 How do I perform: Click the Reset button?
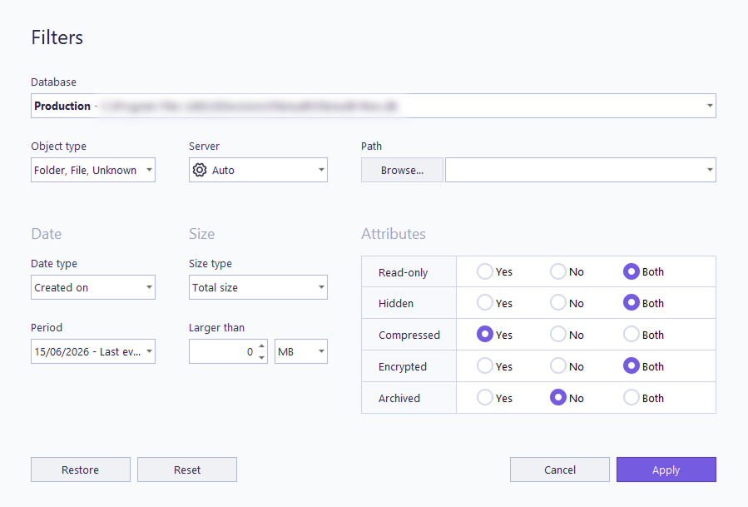click(187, 470)
